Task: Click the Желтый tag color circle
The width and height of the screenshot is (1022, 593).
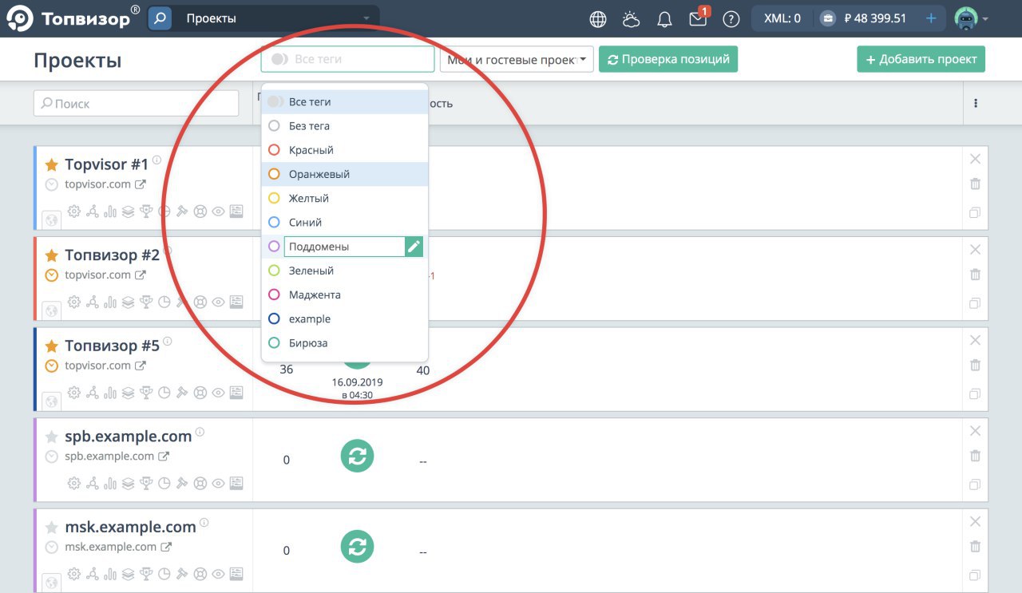Action: coord(274,198)
